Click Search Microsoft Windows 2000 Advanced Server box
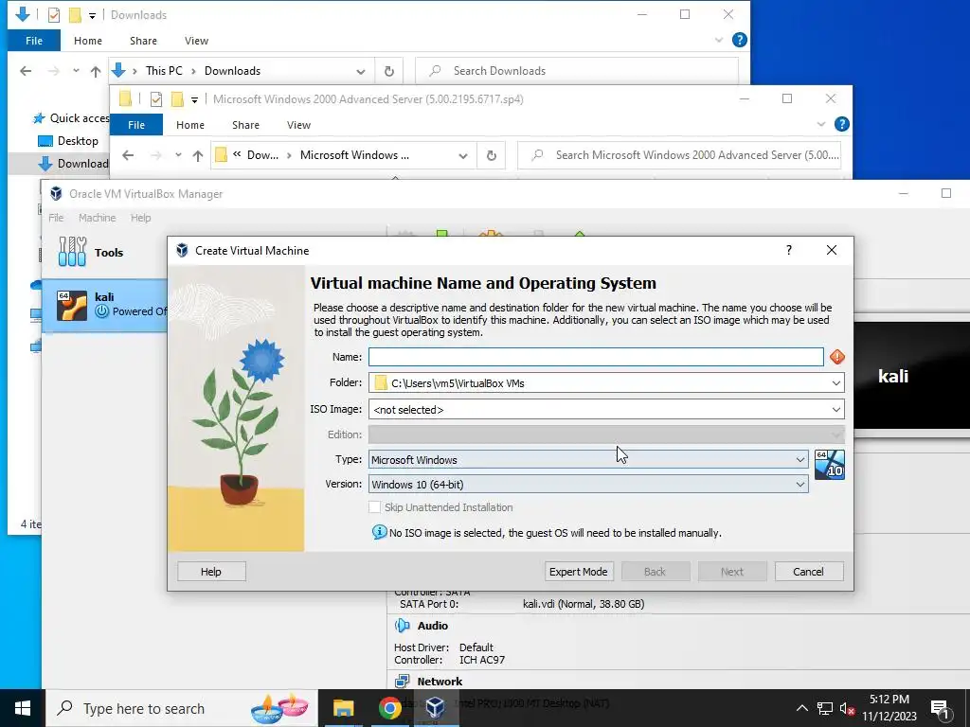The height and width of the screenshot is (727, 970). (678, 155)
